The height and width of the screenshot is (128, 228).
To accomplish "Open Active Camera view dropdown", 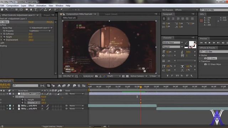I will [139, 76].
